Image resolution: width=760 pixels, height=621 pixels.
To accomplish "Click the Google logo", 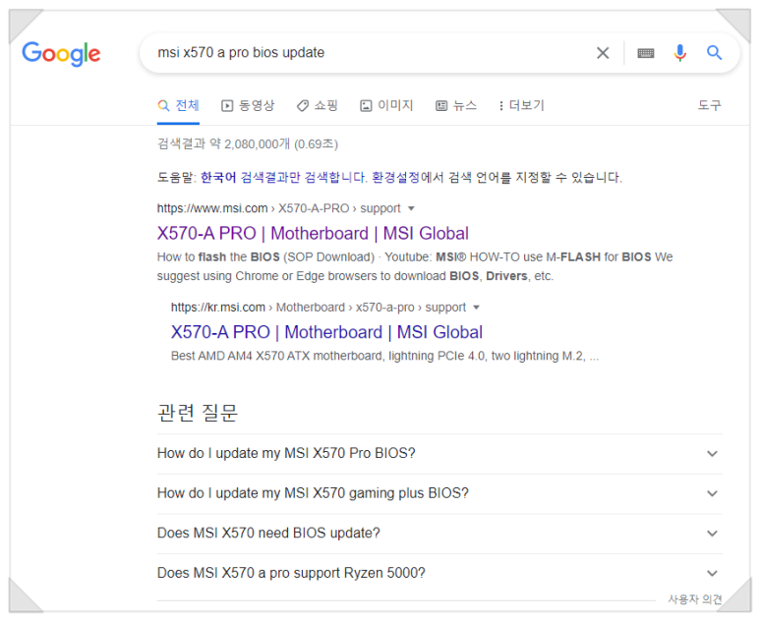I will [61, 53].
